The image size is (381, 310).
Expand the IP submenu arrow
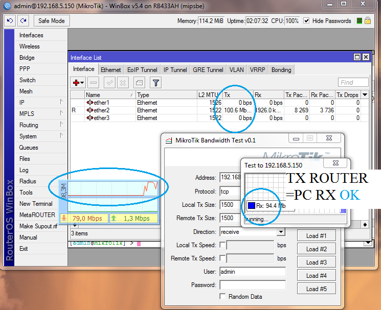tap(61, 102)
